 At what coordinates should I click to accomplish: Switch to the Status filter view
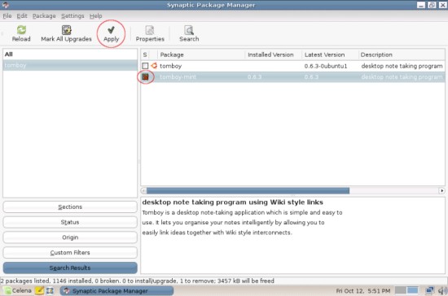point(70,222)
